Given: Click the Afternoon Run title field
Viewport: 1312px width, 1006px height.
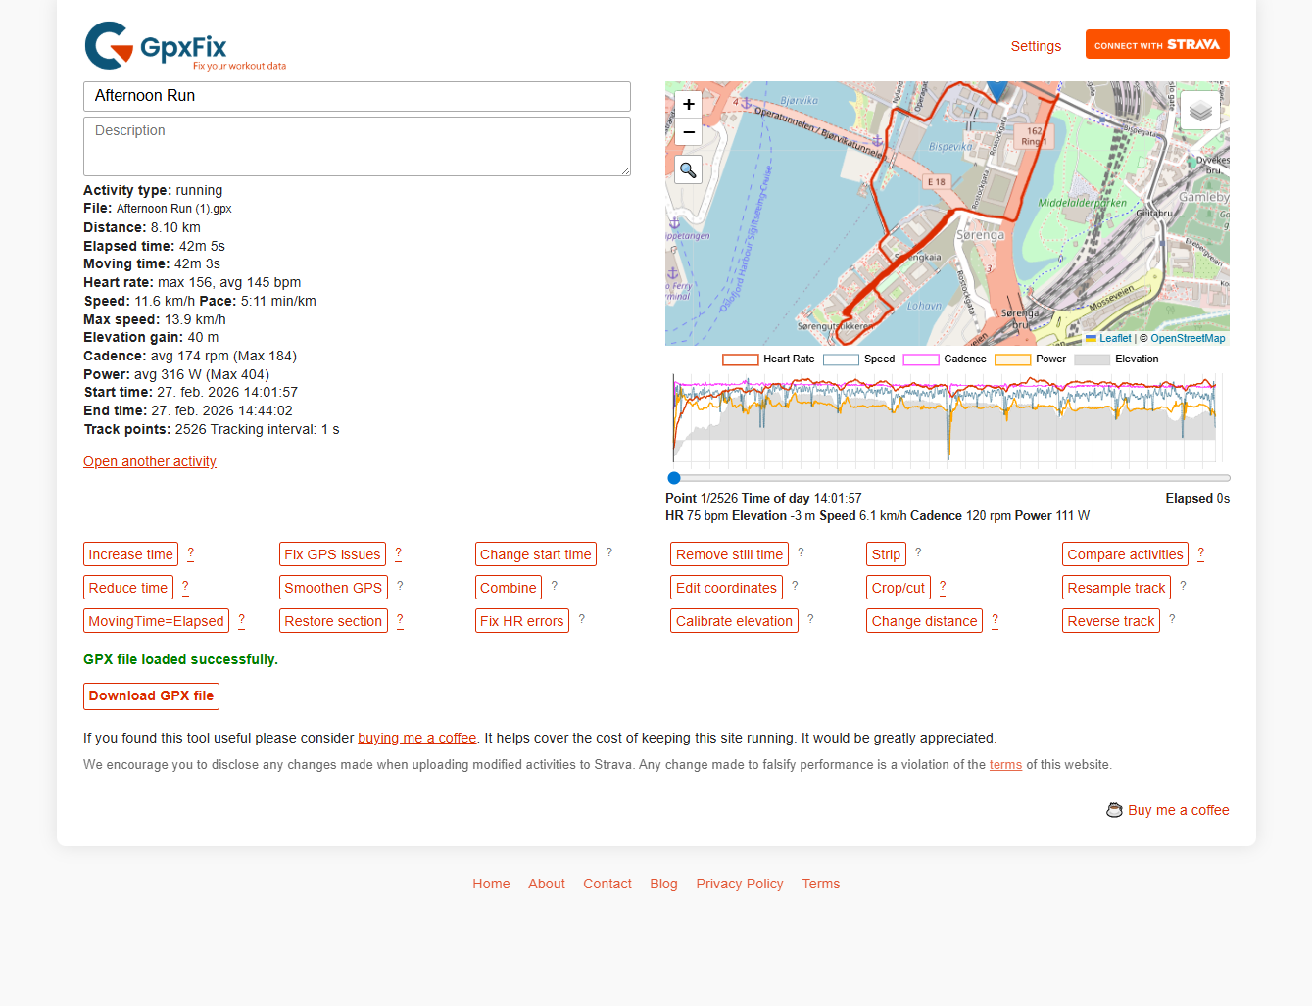Looking at the screenshot, I should click(x=357, y=96).
